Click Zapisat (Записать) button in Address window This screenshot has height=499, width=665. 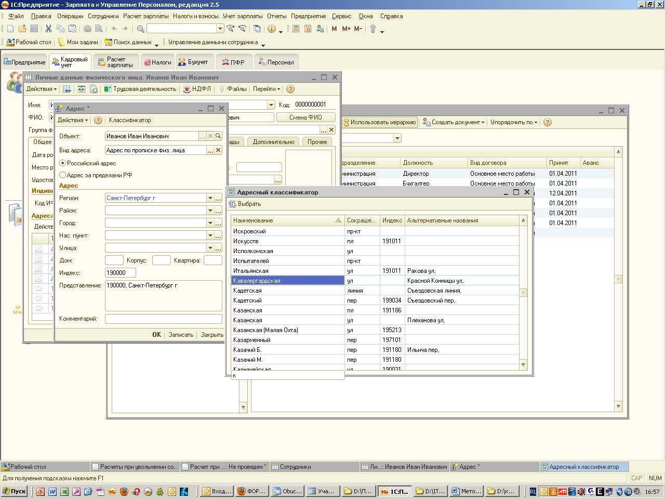tap(181, 335)
